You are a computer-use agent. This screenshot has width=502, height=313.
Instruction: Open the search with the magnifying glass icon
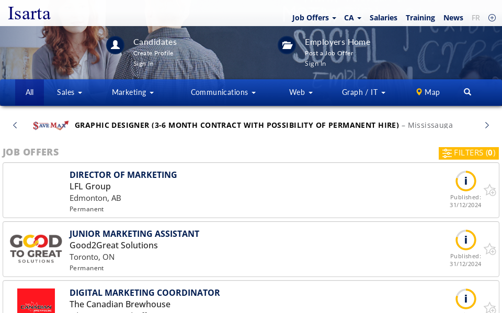pyautogui.click(x=467, y=92)
